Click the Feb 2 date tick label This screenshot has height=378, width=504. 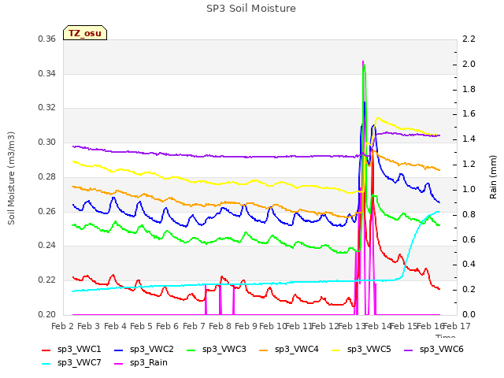point(62,326)
